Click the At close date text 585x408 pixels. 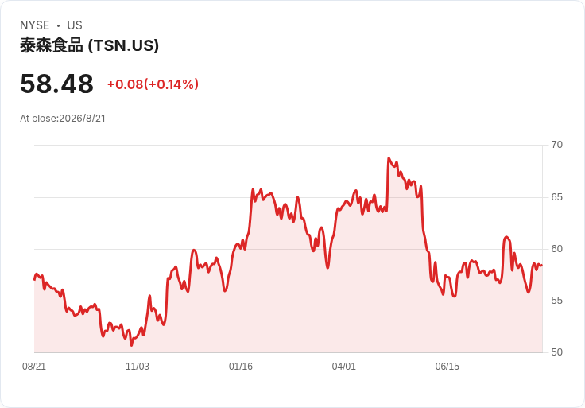(x=63, y=119)
